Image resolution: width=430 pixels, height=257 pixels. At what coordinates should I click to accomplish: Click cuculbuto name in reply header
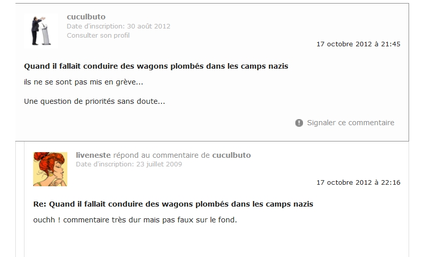(232, 155)
